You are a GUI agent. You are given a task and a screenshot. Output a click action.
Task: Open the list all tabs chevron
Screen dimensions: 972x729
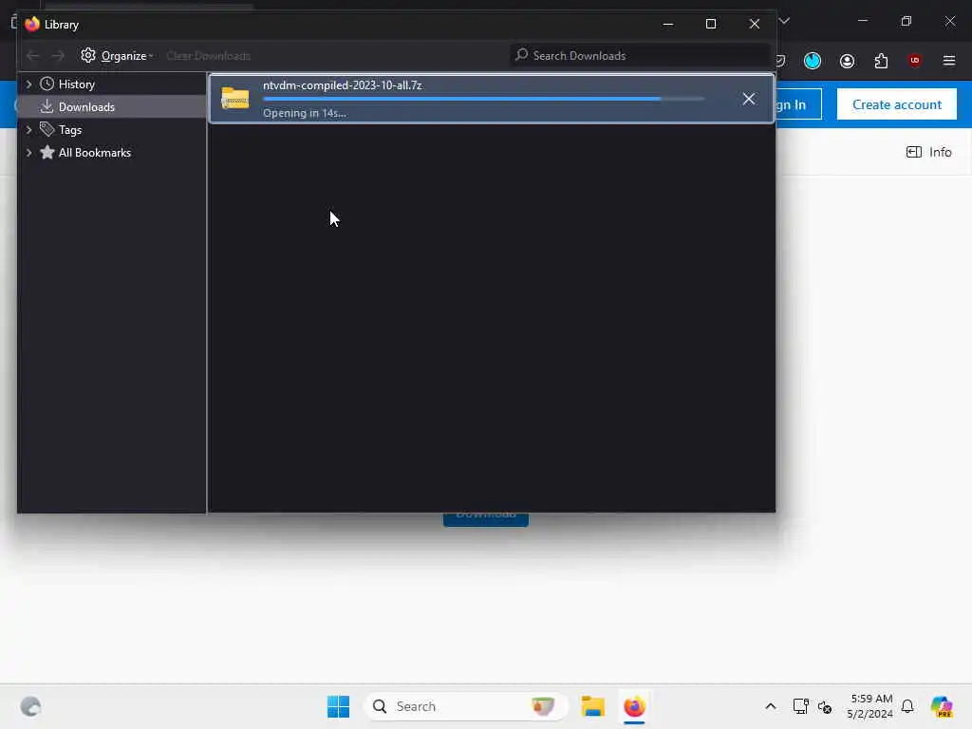[784, 21]
